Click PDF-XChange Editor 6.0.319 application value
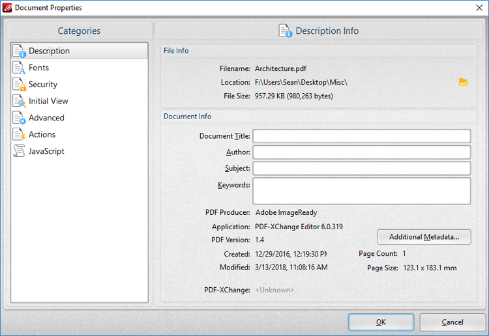Image resolution: width=489 pixels, height=336 pixels. (x=299, y=227)
